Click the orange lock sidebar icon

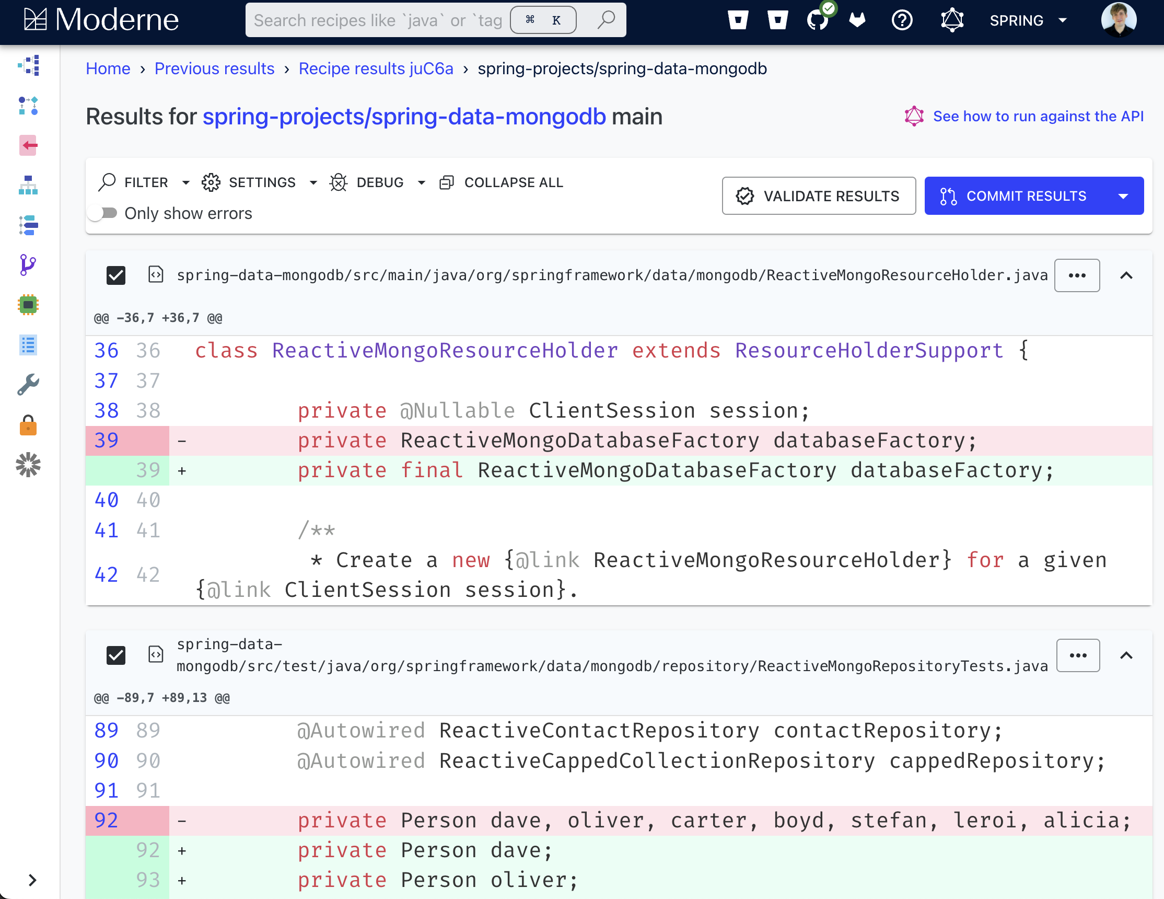coord(28,425)
